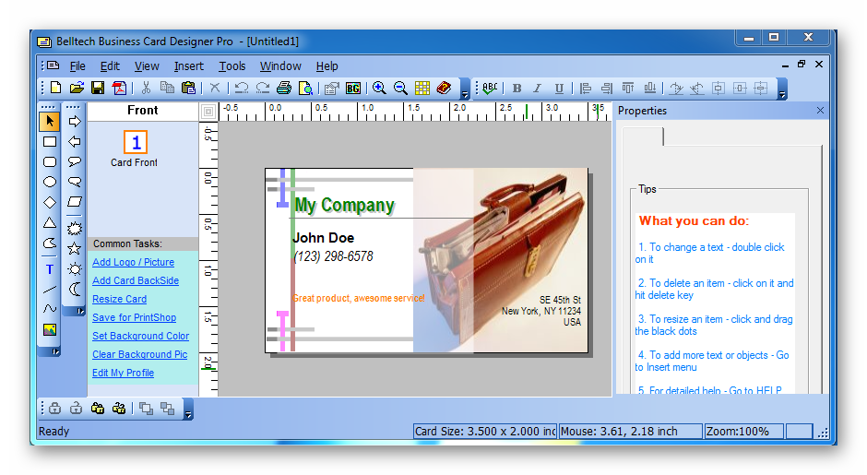Toggle Italic formatting
Viewport: 867px width, 475px height.
[x=538, y=88]
